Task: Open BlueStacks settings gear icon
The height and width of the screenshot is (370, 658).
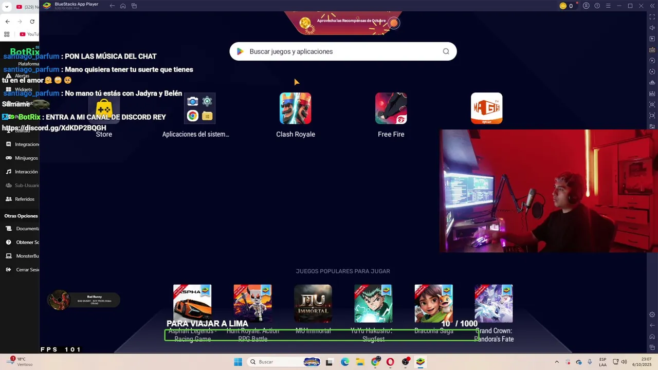Action: [x=652, y=314]
